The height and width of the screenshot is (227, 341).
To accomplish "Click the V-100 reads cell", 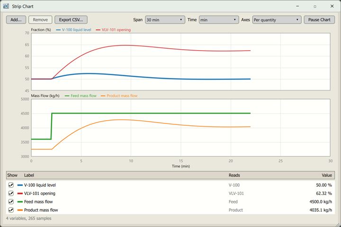I will tap(234, 185).
